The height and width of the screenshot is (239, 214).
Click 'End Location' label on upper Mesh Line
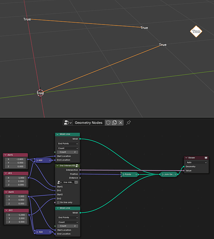coord(63,160)
